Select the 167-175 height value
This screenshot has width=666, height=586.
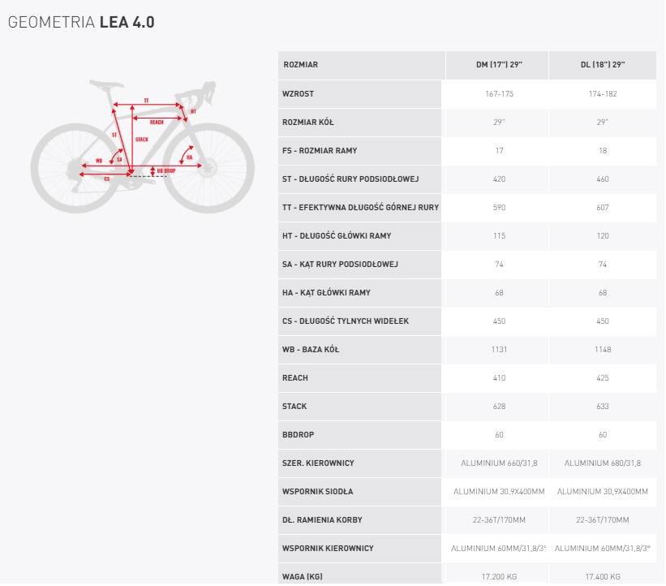pyautogui.click(x=498, y=93)
